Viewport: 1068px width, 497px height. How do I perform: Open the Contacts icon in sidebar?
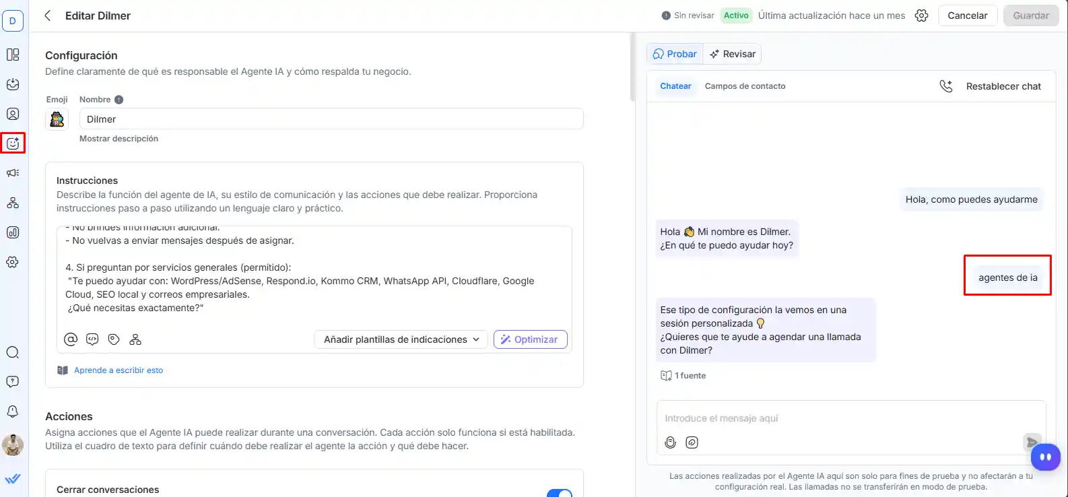tap(13, 114)
